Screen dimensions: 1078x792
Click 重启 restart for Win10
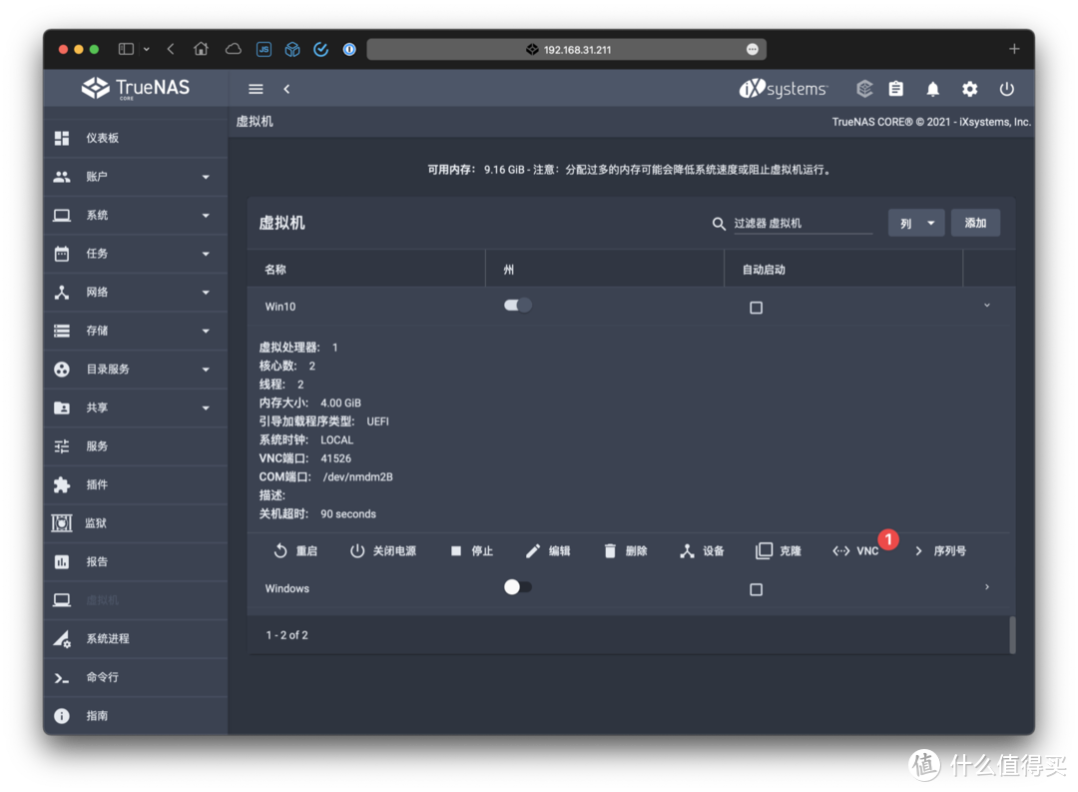(x=295, y=551)
